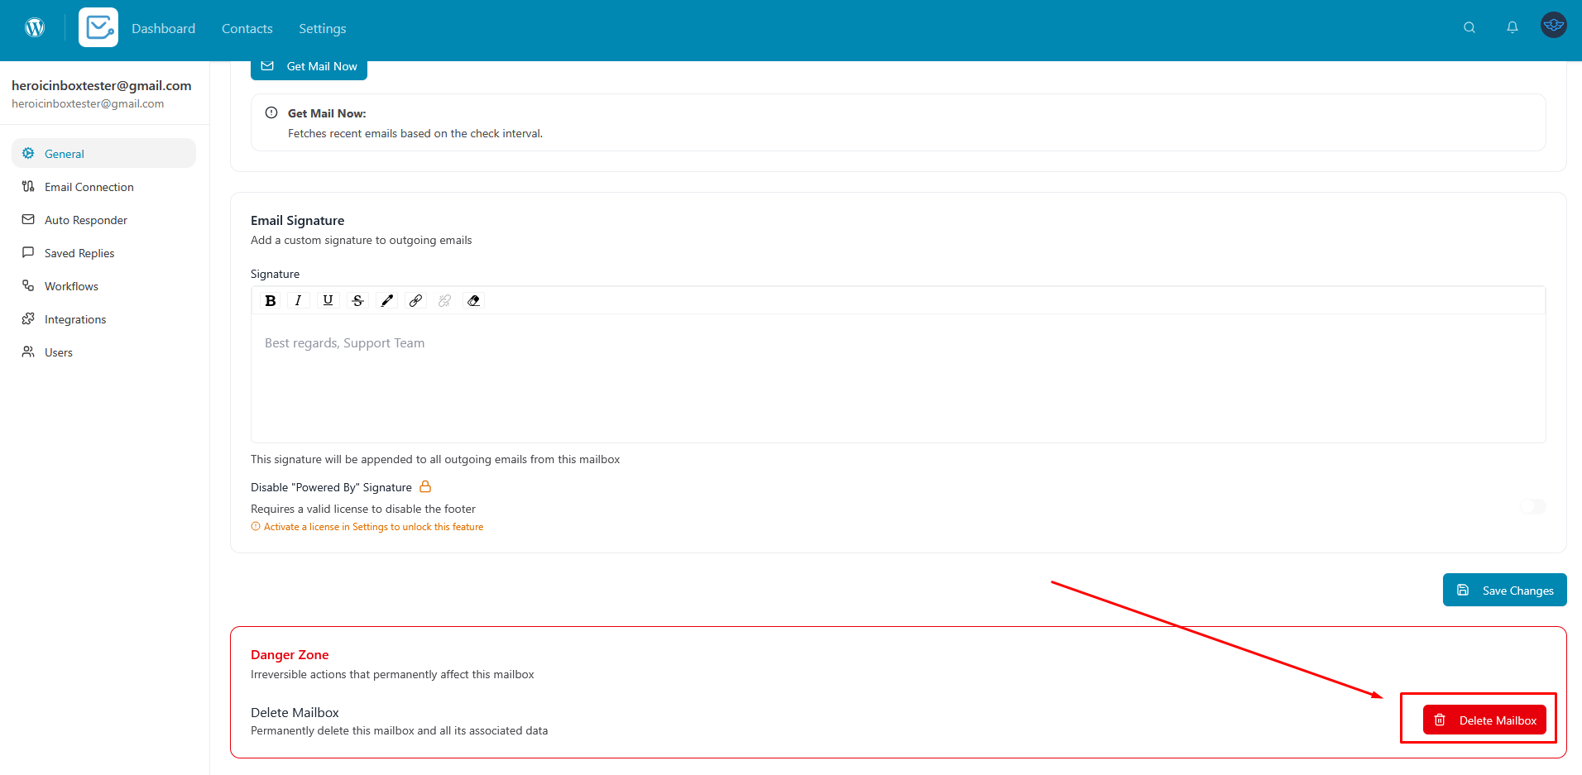Apply bold formatting in signature editor
The image size is (1582, 775).
pos(271,301)
